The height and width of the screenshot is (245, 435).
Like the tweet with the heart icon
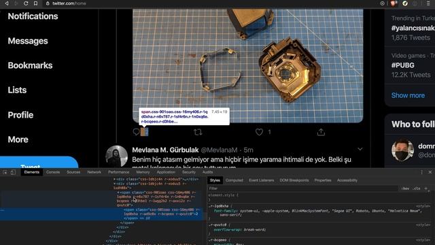click(259, 132)
